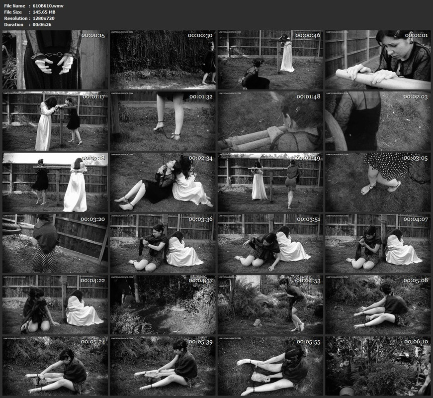Image resolution: width=433 pixels, height=398 pixels.
Task: Click the thumbnail at 00:03:20
Action: (x=55, y=243)
